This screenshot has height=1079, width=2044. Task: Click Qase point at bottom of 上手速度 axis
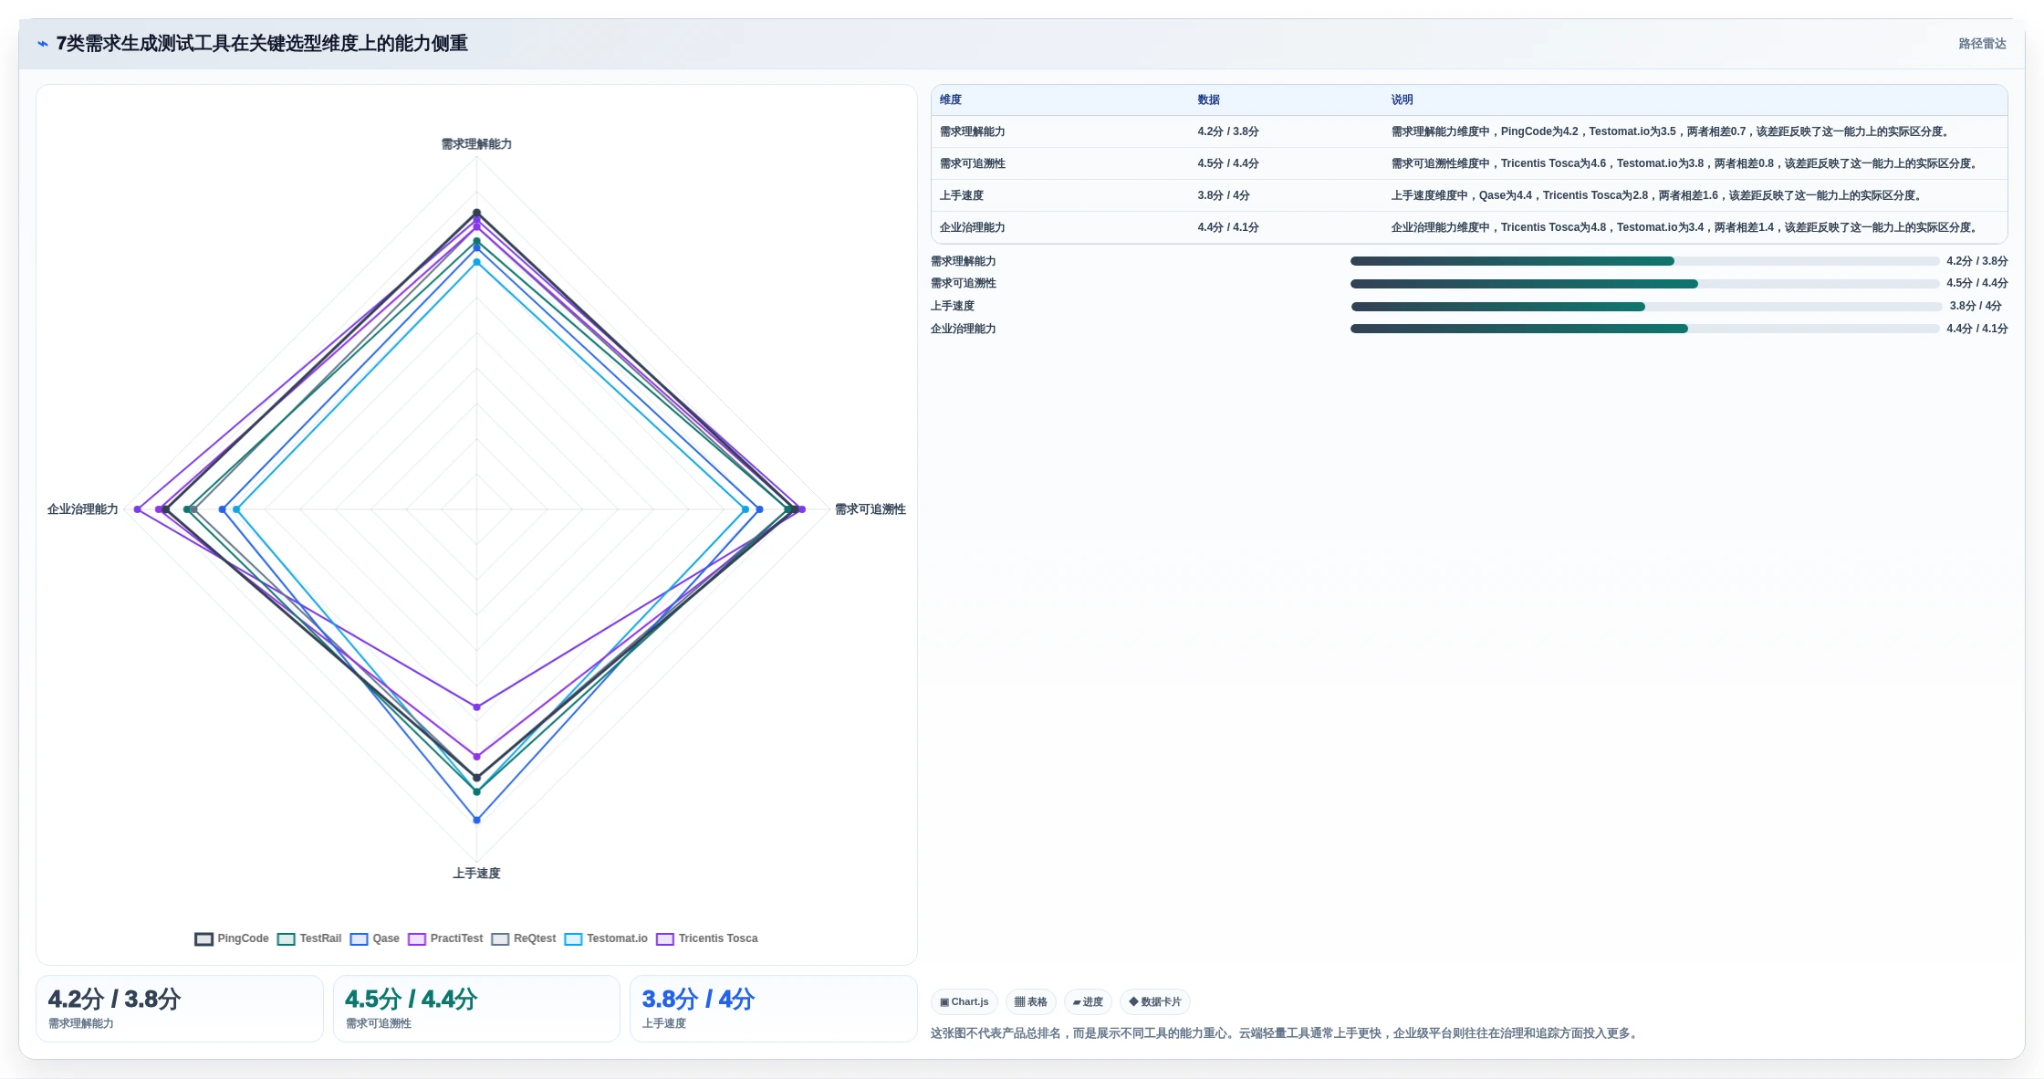pyautogui.click(x=476, y=820)
